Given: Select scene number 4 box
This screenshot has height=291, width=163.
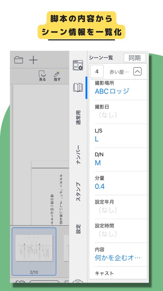Looking at the screenshot, I should (97, 71).
